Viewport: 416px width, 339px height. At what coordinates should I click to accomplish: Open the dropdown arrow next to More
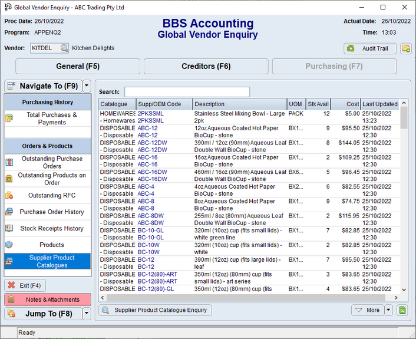coord(389,310)
